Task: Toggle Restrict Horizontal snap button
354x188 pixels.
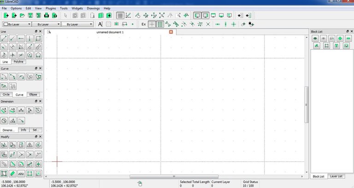Action: (x=218, y=24)
